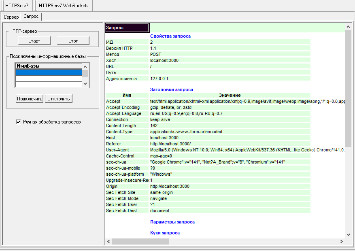
Task: Click the horizontal scrollbar left arrow
Action: coord(108,241)
